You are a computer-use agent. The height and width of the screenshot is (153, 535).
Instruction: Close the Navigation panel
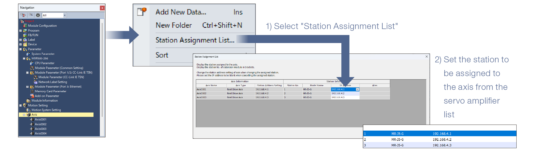[102, 8]
